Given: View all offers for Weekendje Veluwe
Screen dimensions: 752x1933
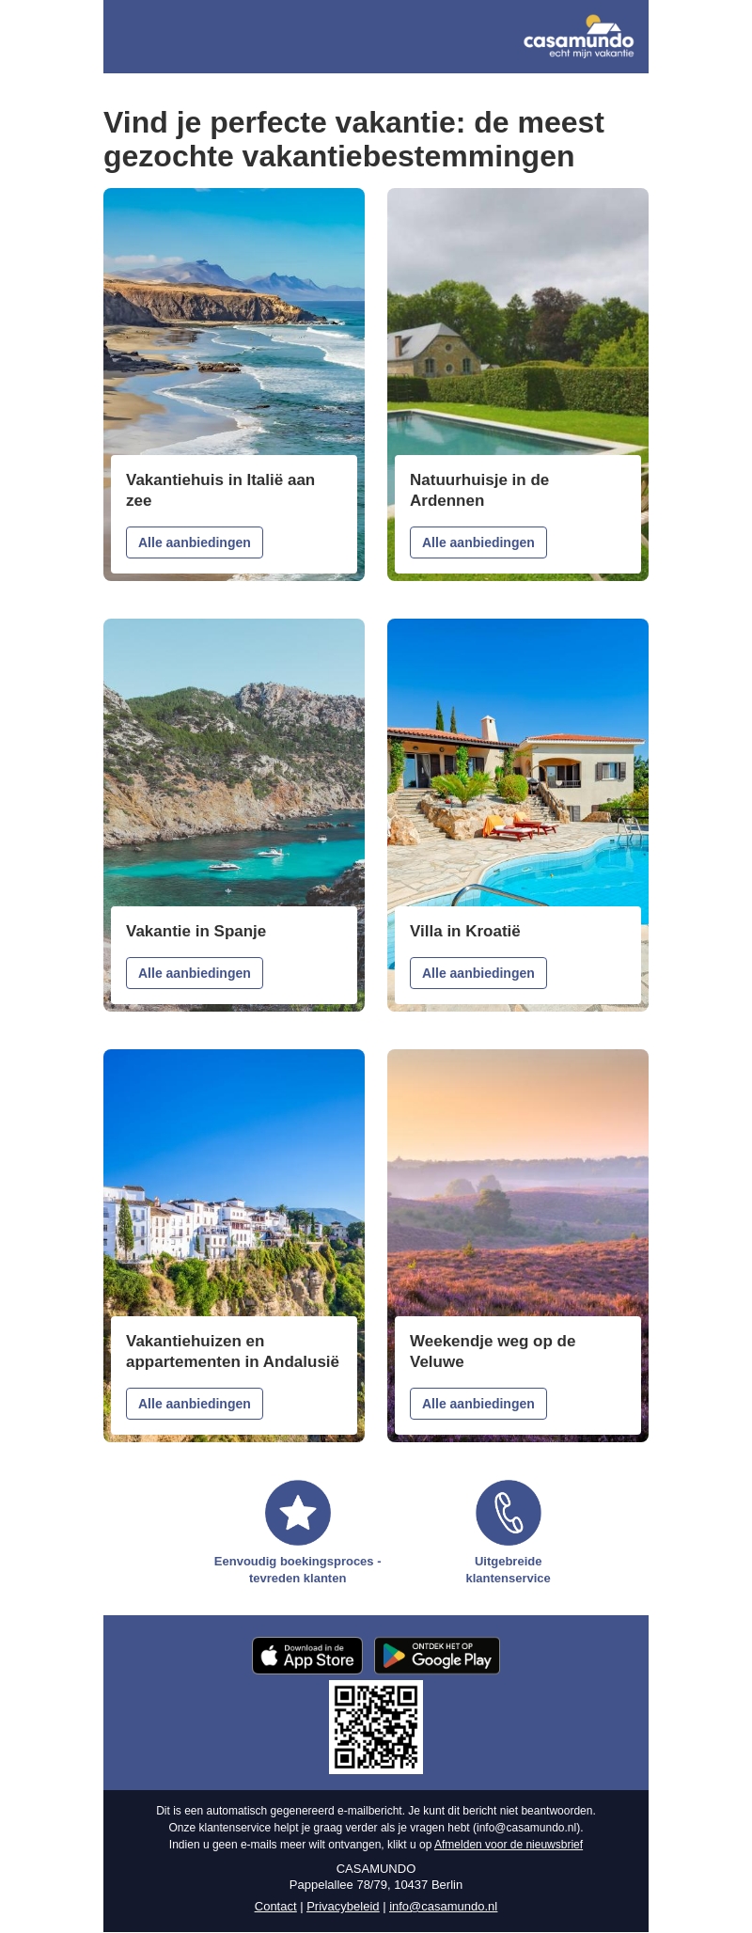Looking at the screenshot, I should (478, 1404).
